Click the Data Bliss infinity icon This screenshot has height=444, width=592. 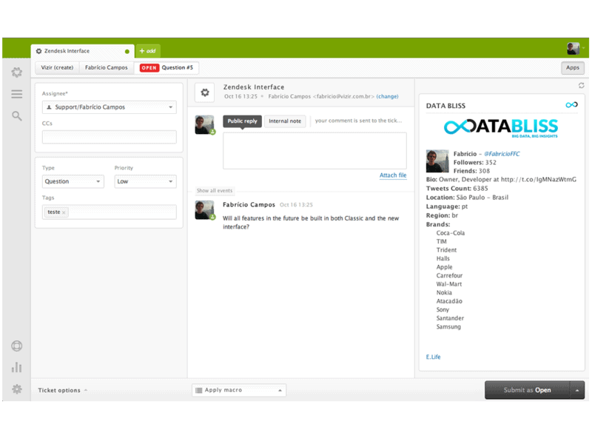pos(571,105)
